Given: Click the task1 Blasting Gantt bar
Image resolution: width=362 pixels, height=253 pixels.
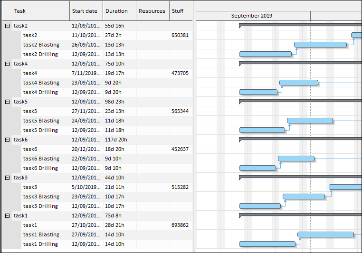Looking at the screenshot, I should (326, 234).
